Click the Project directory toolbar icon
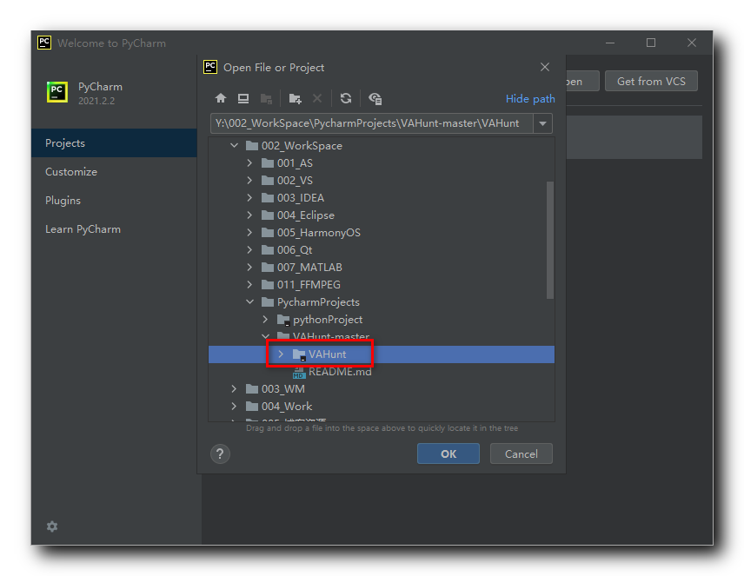This screenshot has height=576, width=744. [266, 99]
